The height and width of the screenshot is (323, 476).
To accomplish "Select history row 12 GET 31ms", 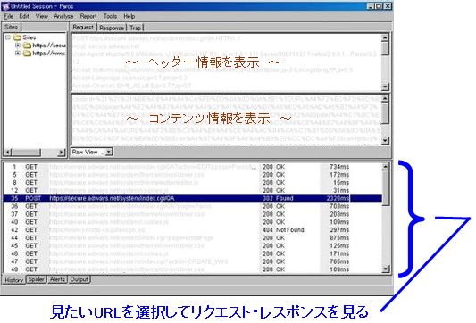I will click(193, 190).
